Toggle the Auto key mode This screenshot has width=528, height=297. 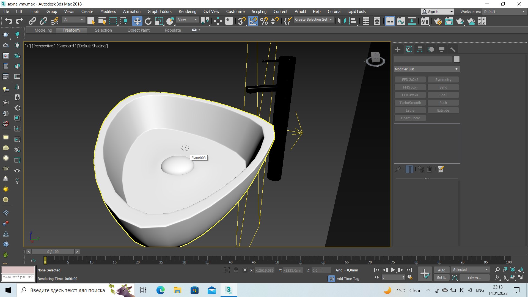[x=441, y=270]
